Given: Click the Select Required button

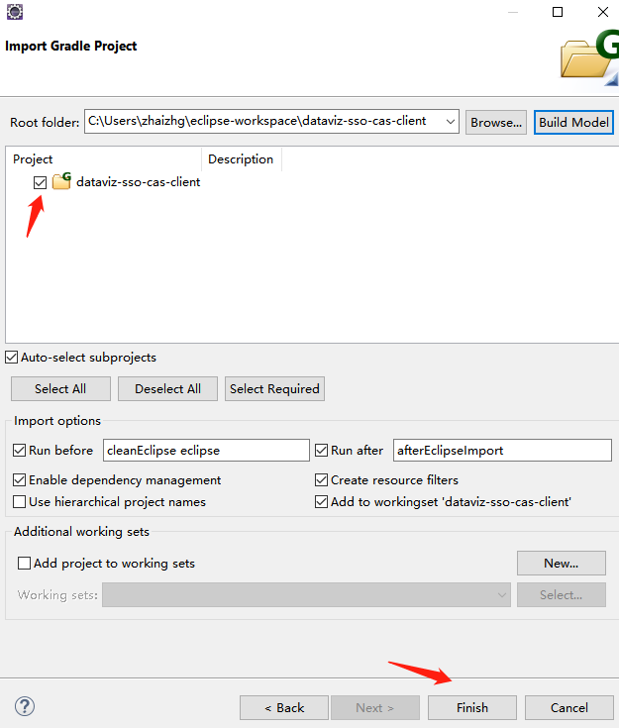Looking at the screenshot, I should point(274,388).
